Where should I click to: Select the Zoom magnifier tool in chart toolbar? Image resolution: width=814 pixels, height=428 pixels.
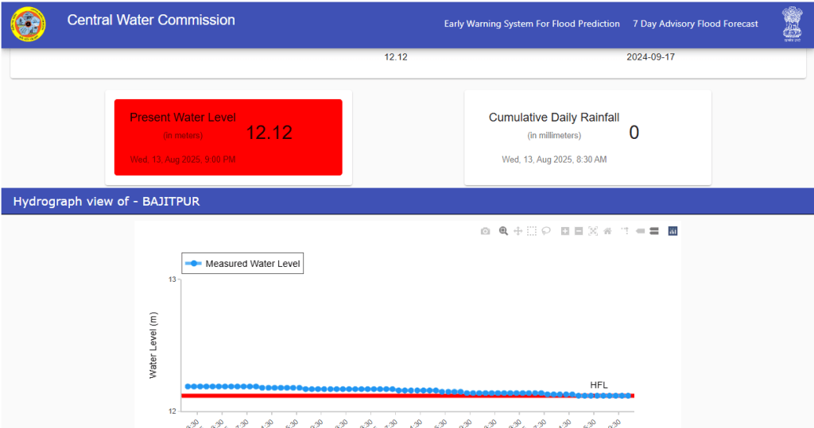[503, 231]
